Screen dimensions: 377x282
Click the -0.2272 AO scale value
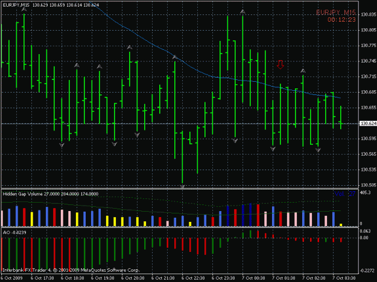point(367,271)
